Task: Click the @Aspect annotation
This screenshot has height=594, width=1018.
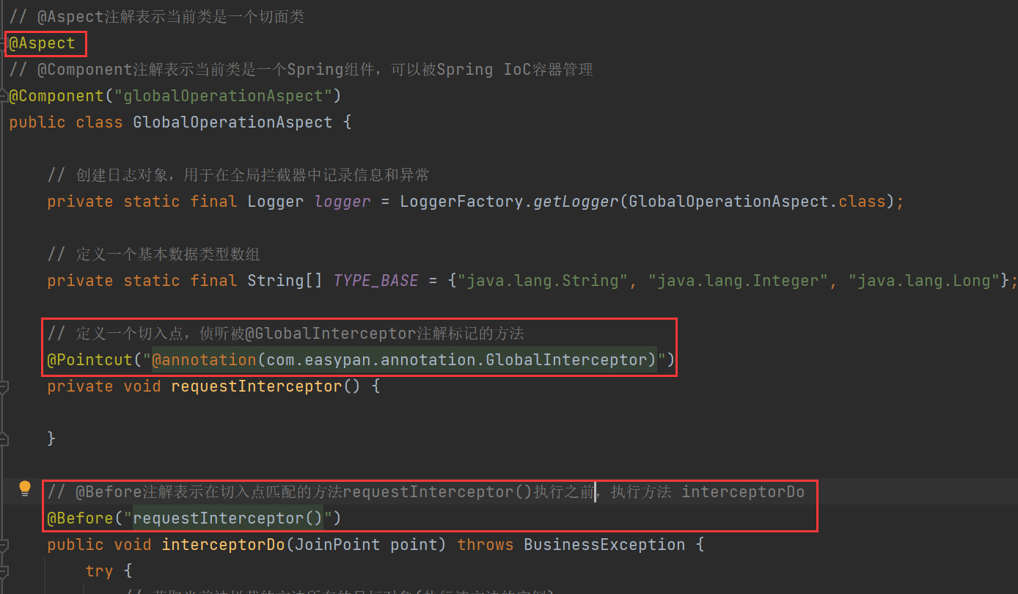Action: point(42,43)
